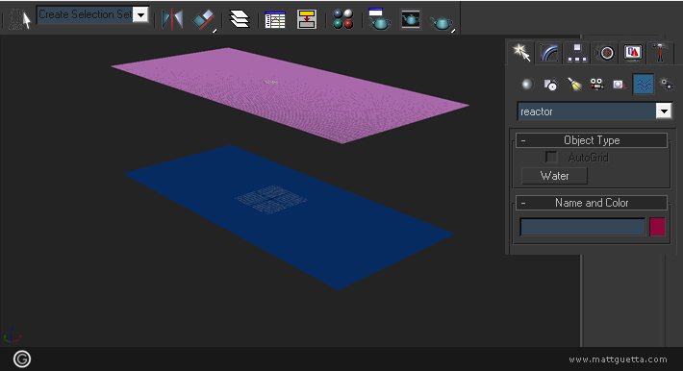This screenshot has width=683, height=371.
Task: Open the crimson object color swatch
Action: click(657, 227)
